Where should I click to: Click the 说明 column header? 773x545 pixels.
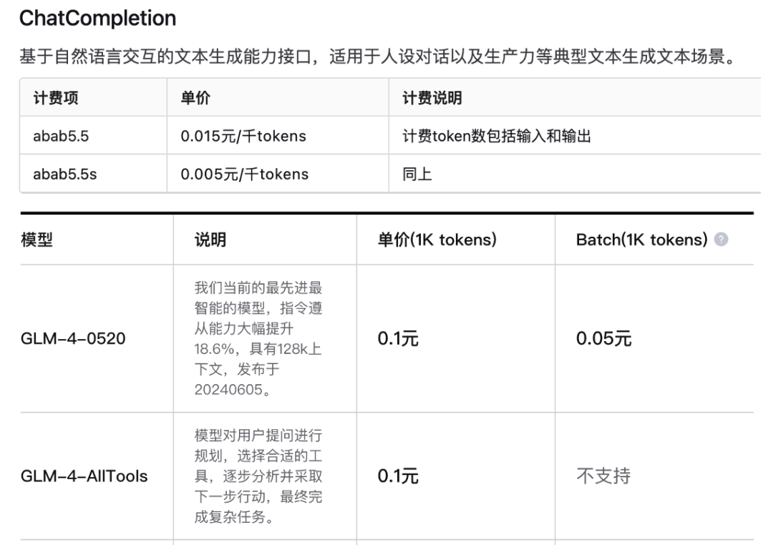[210, 240]
